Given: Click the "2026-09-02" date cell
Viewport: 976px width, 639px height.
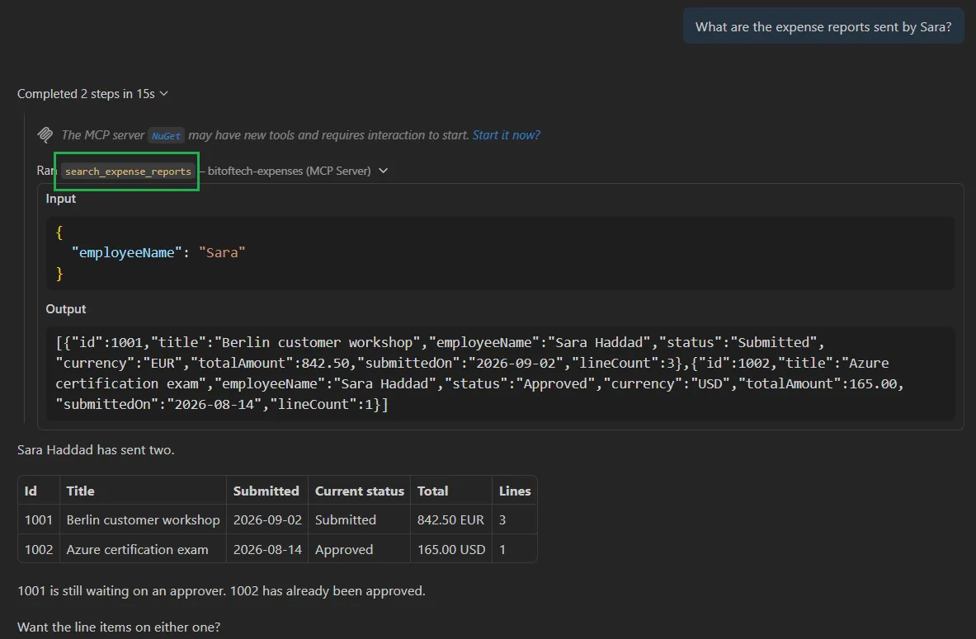Looking at the screenshot, I should (x=267, y=519).
